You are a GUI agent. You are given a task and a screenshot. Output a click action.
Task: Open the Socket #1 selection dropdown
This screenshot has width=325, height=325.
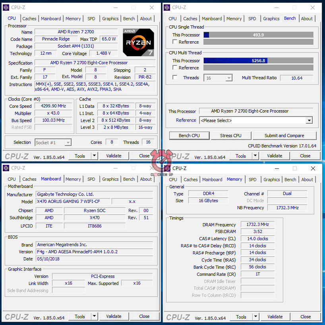point(68,143)
